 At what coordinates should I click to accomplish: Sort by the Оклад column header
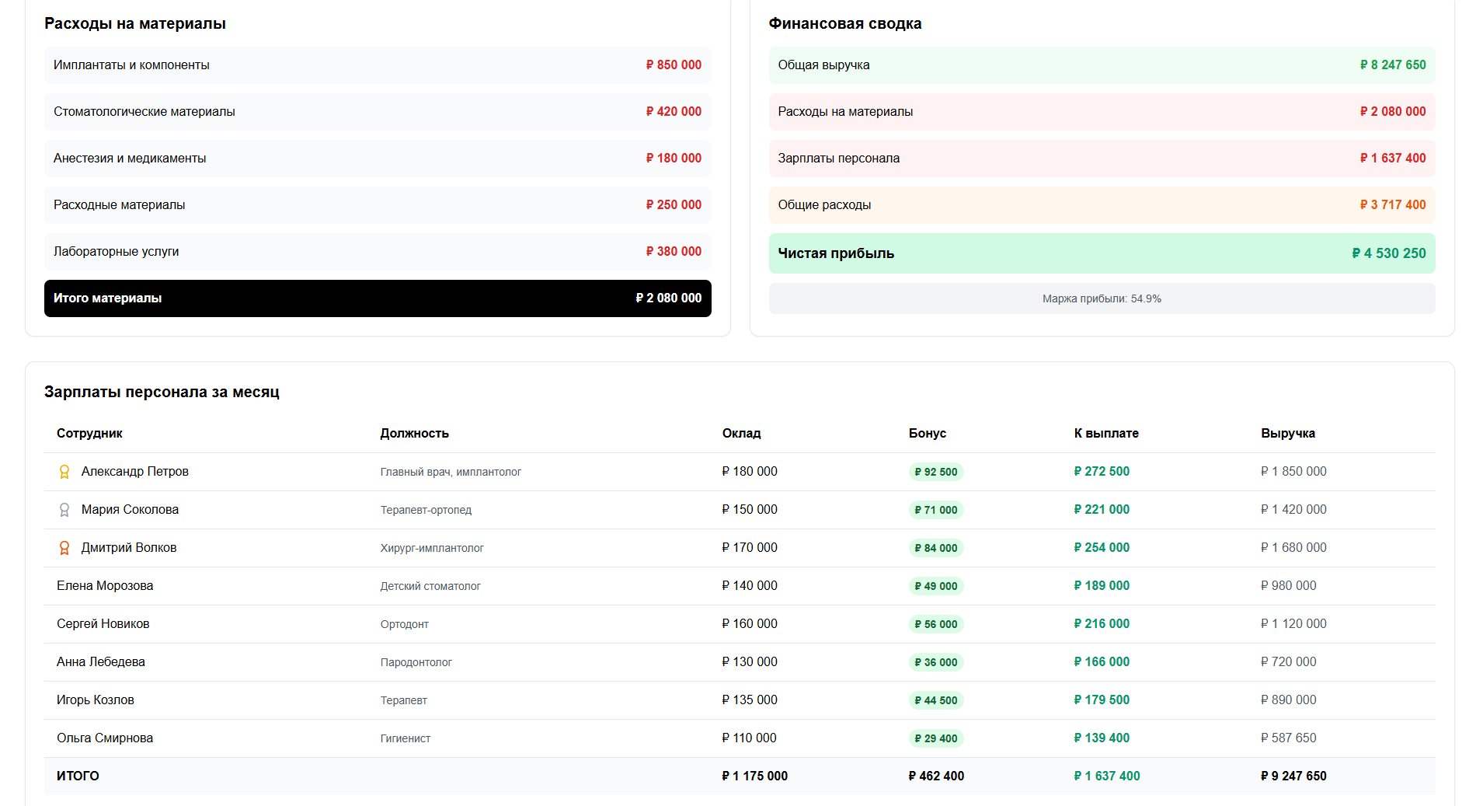(x=741, y=433)
